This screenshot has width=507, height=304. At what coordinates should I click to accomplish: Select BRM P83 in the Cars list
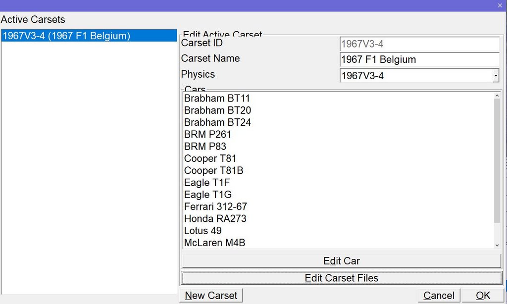338,146
